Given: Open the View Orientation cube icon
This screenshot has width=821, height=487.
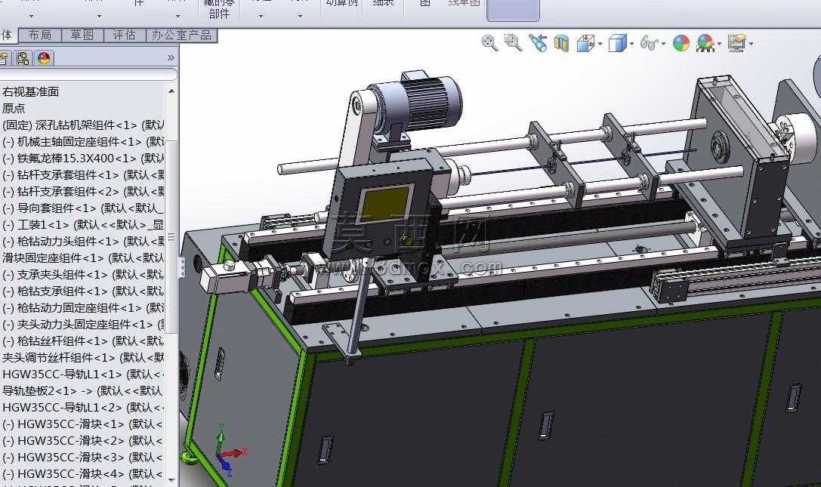Looking at the screenshot, I should point(585,44).
